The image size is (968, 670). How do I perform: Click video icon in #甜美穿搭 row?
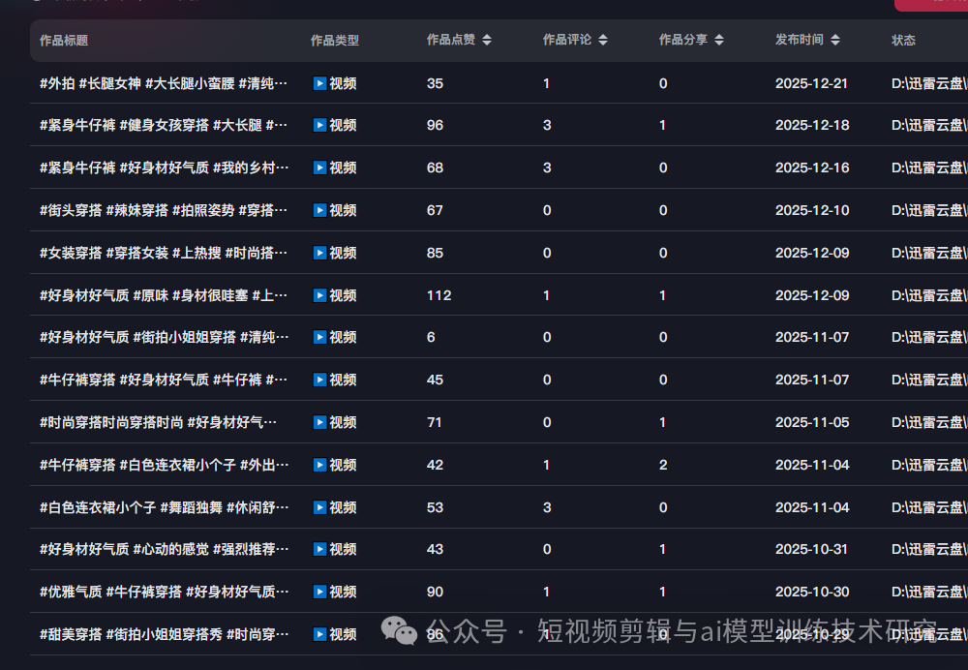(319, 634)
